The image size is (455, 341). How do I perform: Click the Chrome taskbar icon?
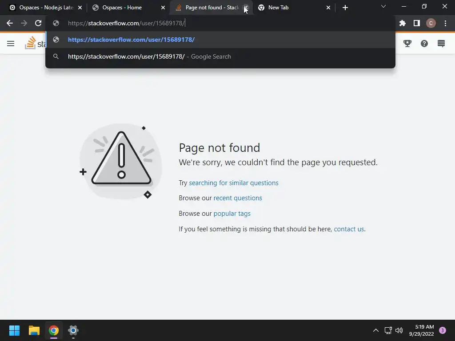53,330
